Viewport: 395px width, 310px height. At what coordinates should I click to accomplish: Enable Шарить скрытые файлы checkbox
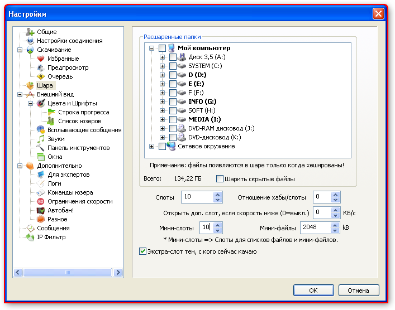click(x=220, y=179)
